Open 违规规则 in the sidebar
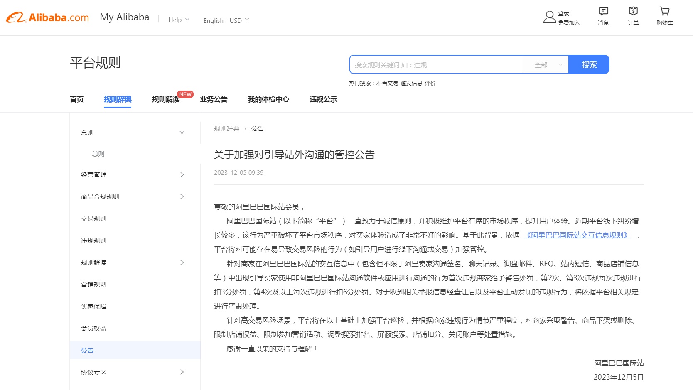The height and width of the screenshot is (390, 693). 93,240
